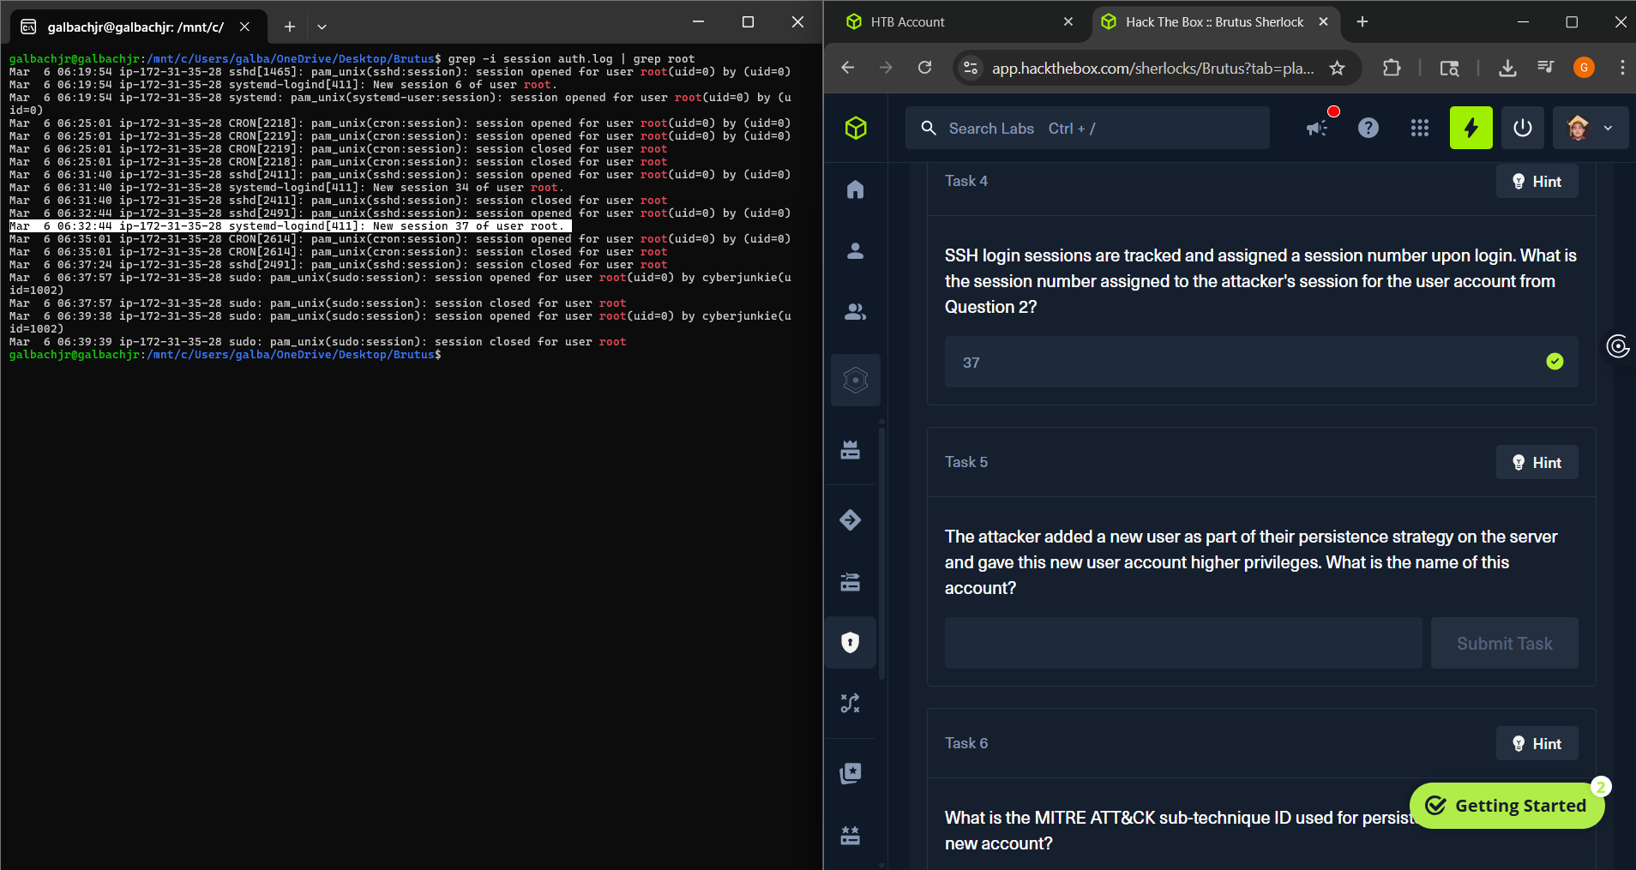Click the 'New session 6 of user root' line
Image resolution: width=1636 pixels, height=870 pixels.
point(284,85)
